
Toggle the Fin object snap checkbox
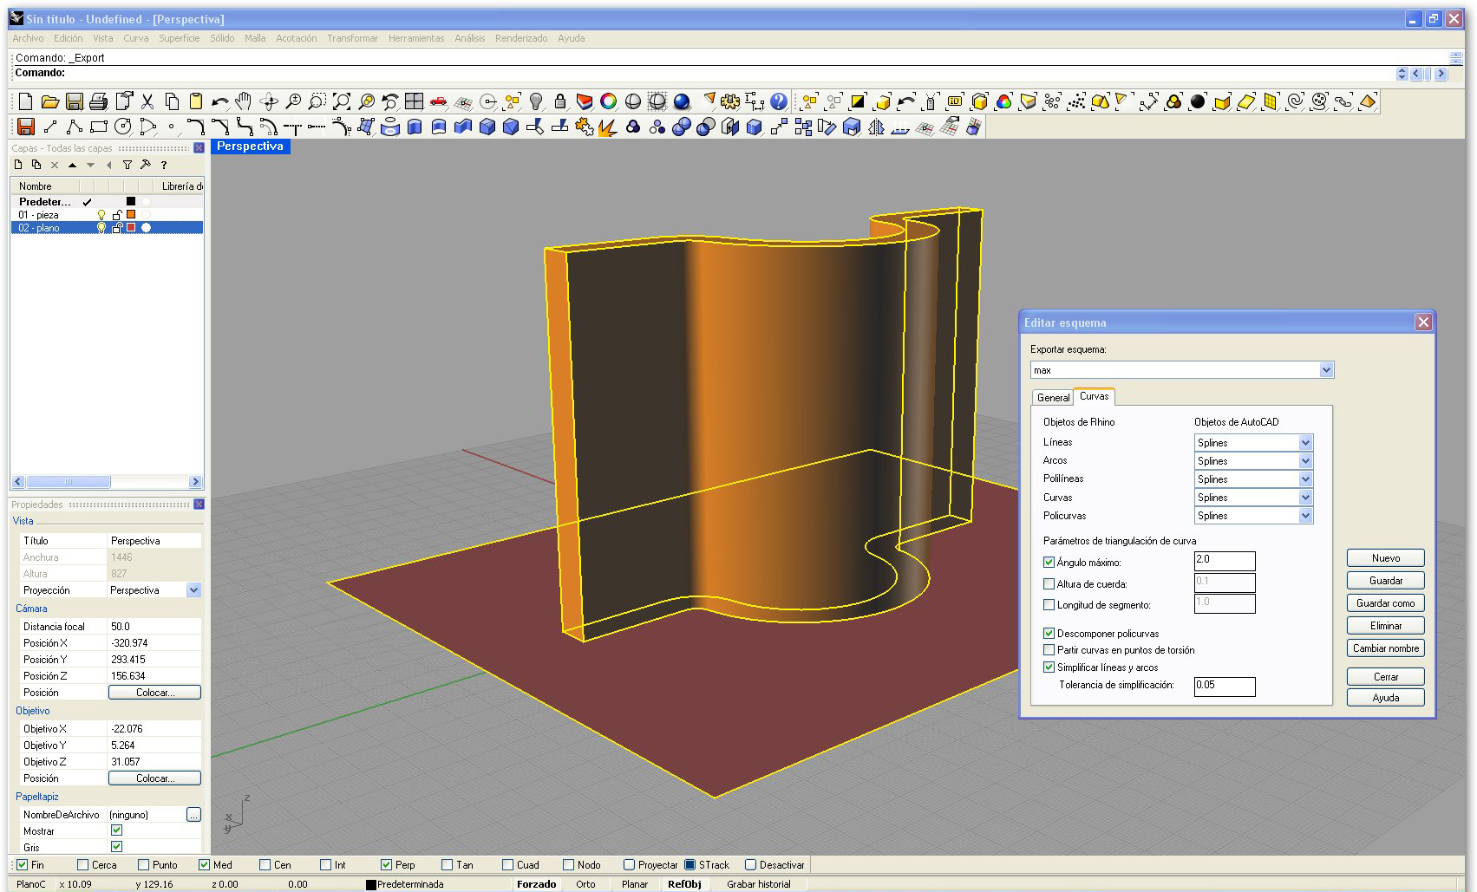click(23, 864)
